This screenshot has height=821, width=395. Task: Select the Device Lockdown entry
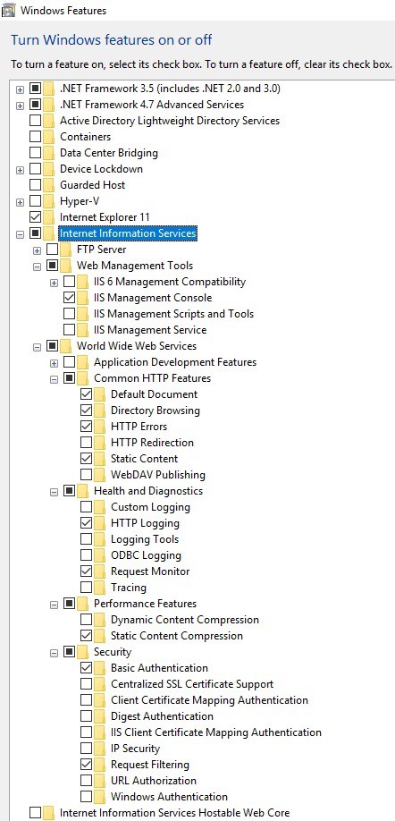click(x=101, y=169)
